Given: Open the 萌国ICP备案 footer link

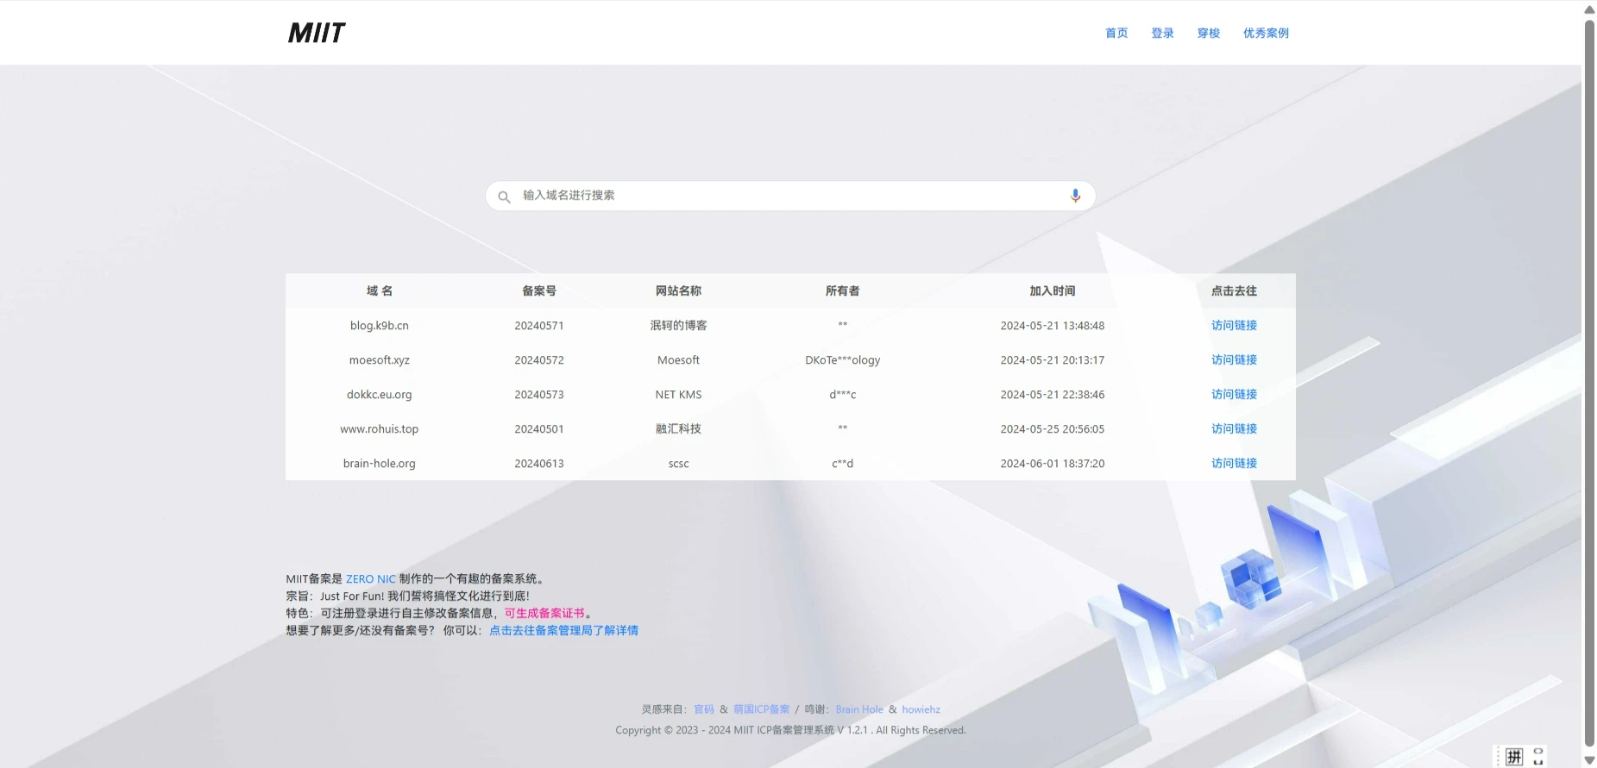Looking at the screenshot, I should pyautogui.click(x=761, y=710).
